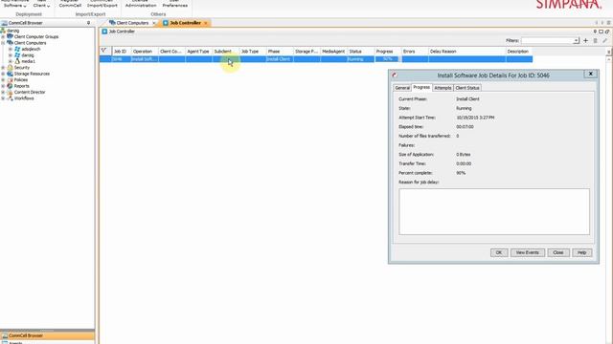This screenshot has height=344, width=613.
Task: Click CommCell Import/Export in ribbon
Action: (102, 4)
